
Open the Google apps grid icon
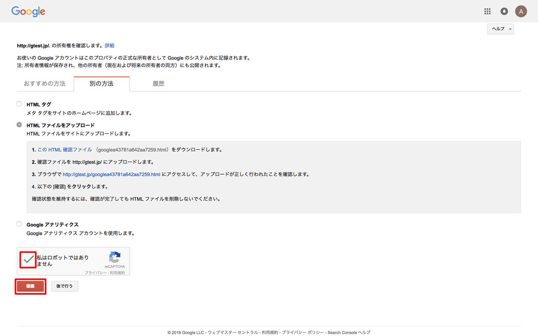coord(487,12)
